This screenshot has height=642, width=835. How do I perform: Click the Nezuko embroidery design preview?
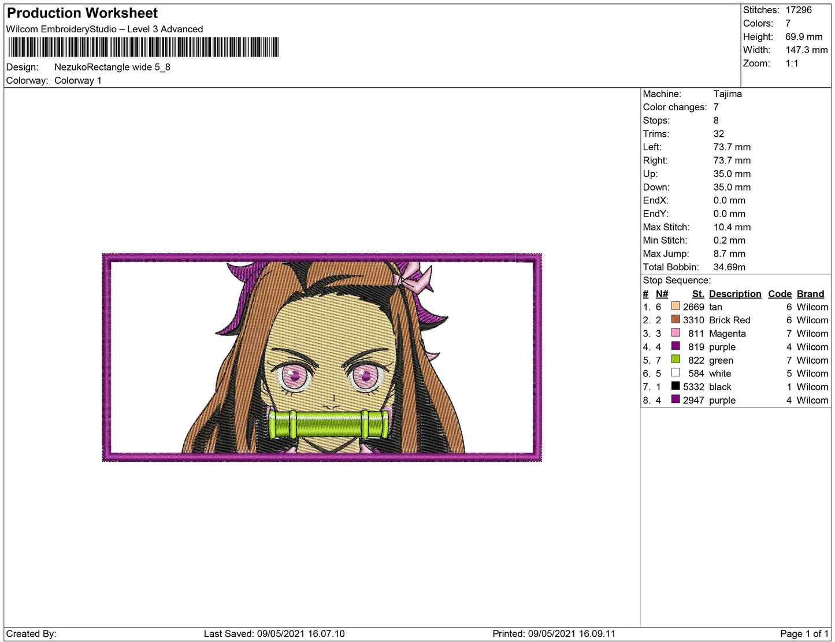click(x=322, y=357)
